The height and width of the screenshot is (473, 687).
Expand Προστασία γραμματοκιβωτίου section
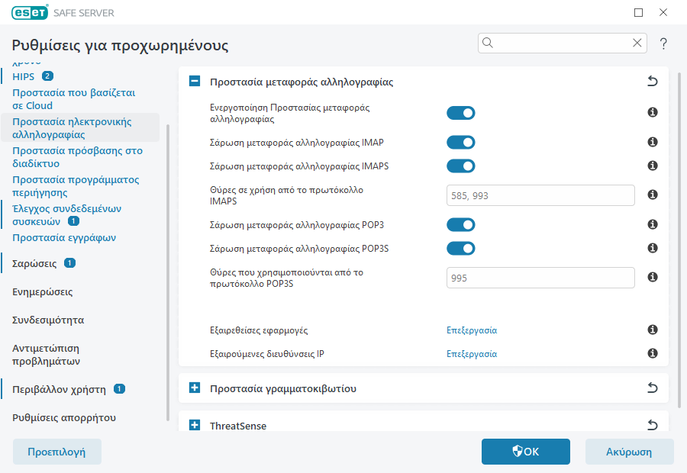tap(195, 388)
